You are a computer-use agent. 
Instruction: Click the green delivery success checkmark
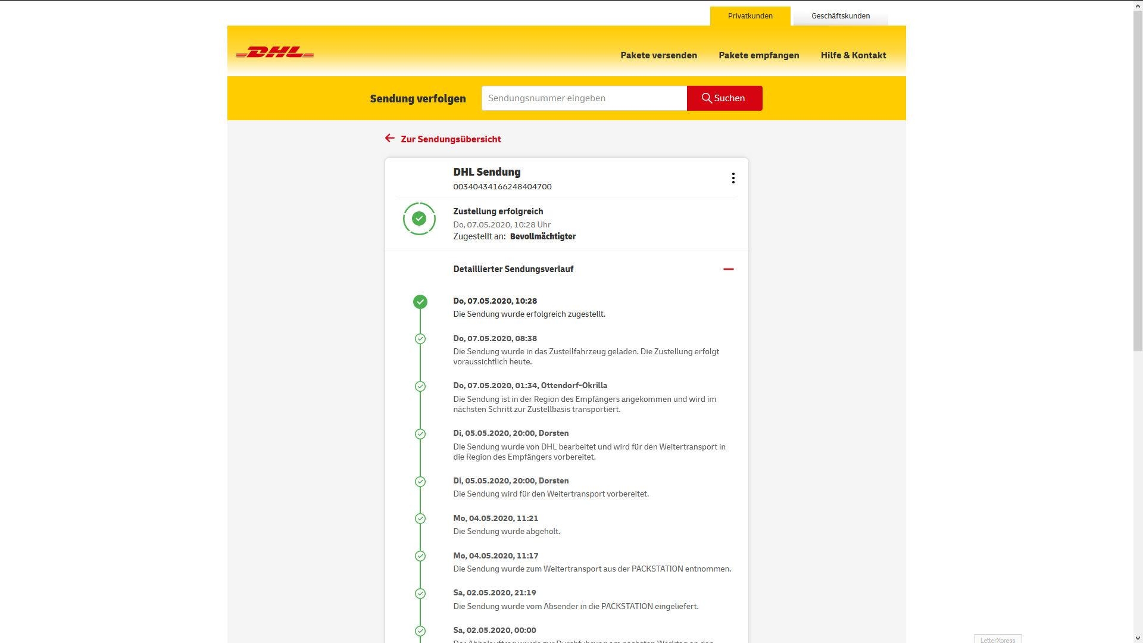click(x=420, y=219)
